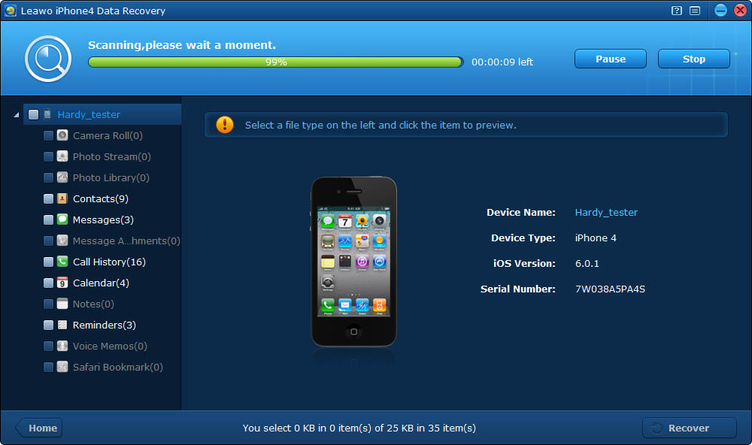The width and height of the screenshot is (752, 445).
Task: Click the orange exclamation warning icon
Action: point(224,125)
